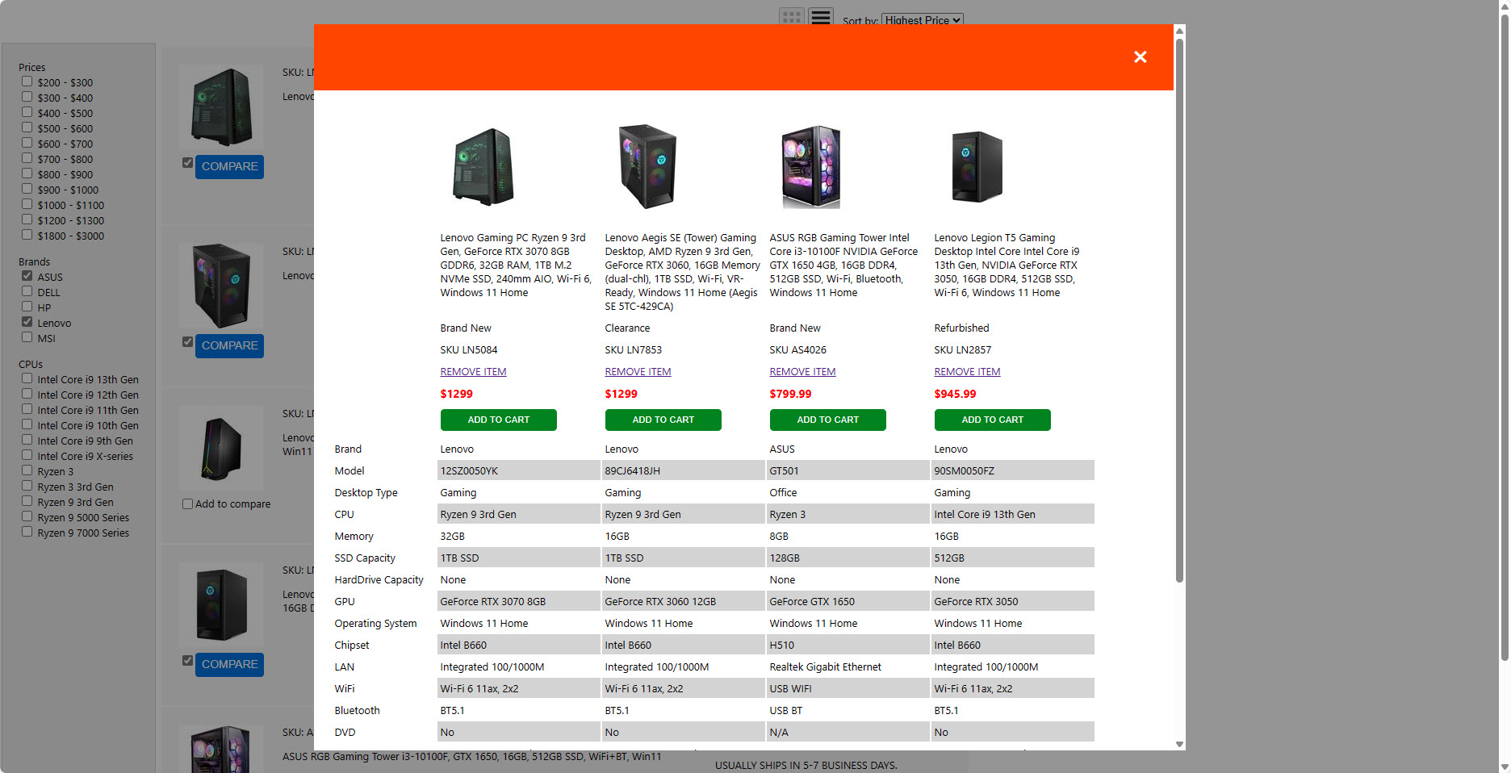Click Lenovo Gaming PC Ryzen 9 product image
The height and width of the screenshot is (773, 1511).
[x=483, y=167]
